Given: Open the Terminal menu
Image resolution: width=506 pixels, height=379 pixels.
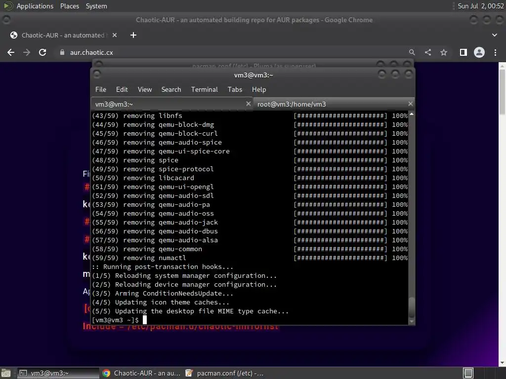Looking at the screenshot, I should (x=204, y=90).
